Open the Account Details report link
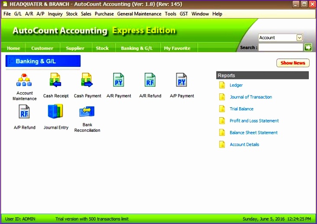 (x=244, y=145)
